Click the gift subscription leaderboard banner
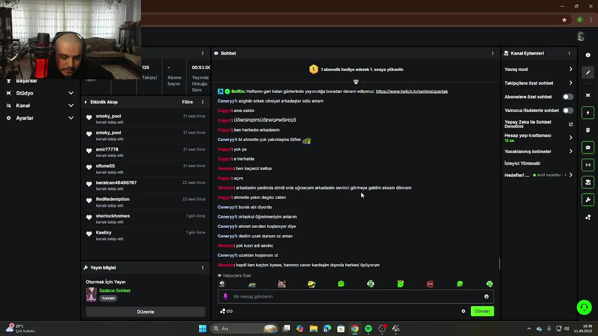 tap(356, 70)
